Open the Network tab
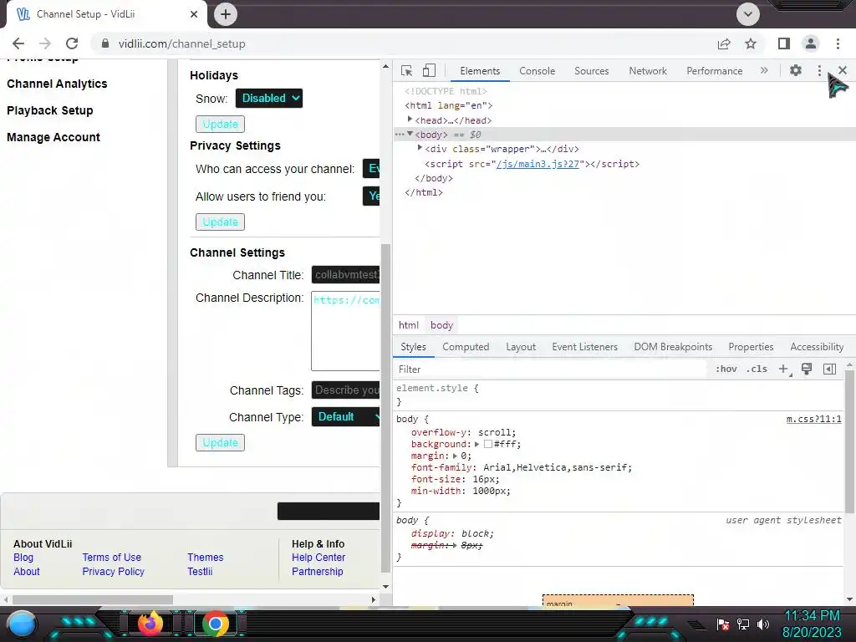 [x=648, y=70]
